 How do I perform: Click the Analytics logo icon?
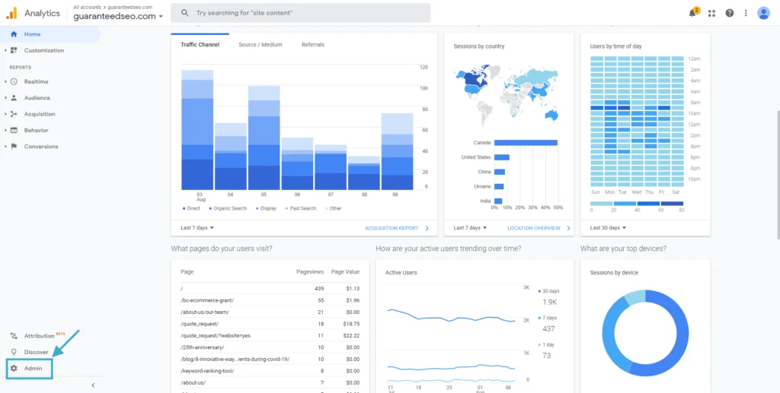11,13
